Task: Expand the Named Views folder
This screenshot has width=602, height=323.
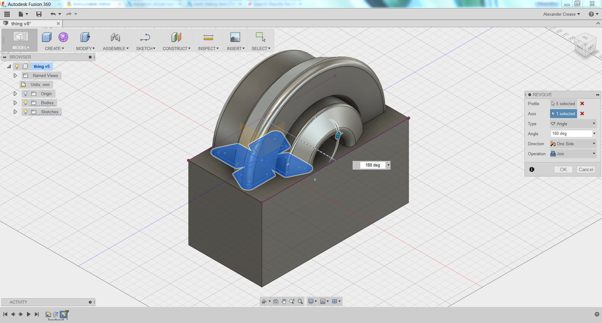Action: tap(15, 75)
